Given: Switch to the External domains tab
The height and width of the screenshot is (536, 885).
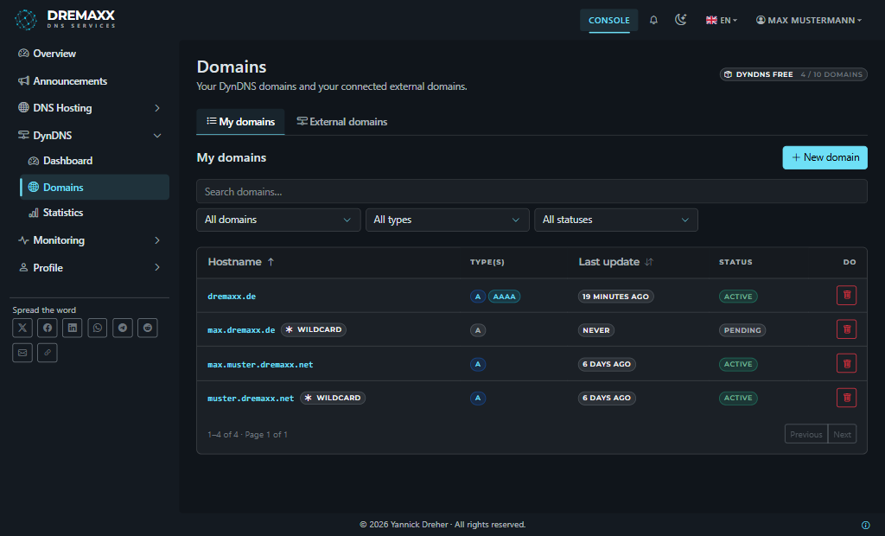Looking at the screenshot, I should (x=342, y=121).
